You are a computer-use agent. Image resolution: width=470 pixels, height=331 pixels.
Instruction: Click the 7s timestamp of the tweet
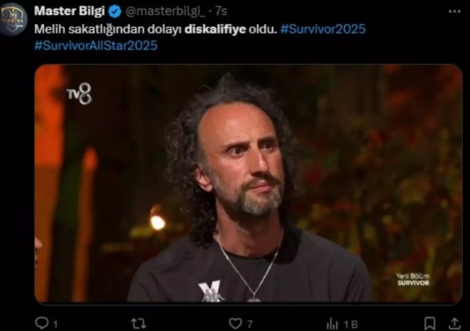221,11
